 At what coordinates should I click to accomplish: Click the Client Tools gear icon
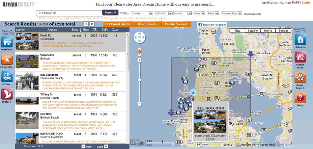(12, 32)
